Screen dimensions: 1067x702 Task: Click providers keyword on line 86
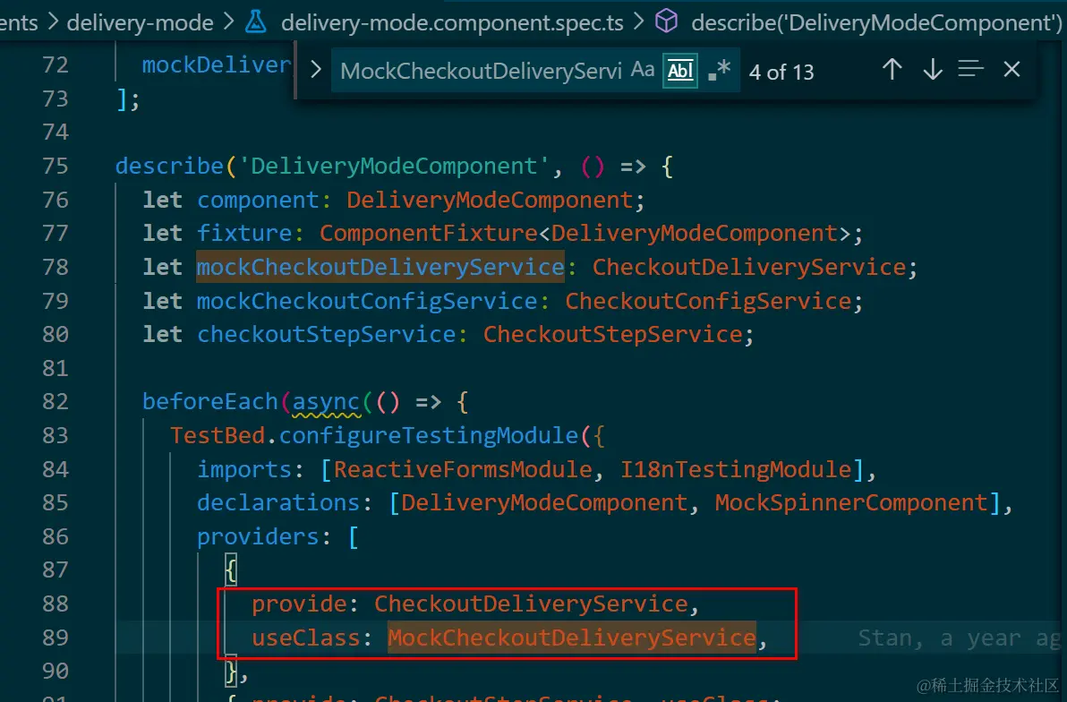[x=258, y=537]
